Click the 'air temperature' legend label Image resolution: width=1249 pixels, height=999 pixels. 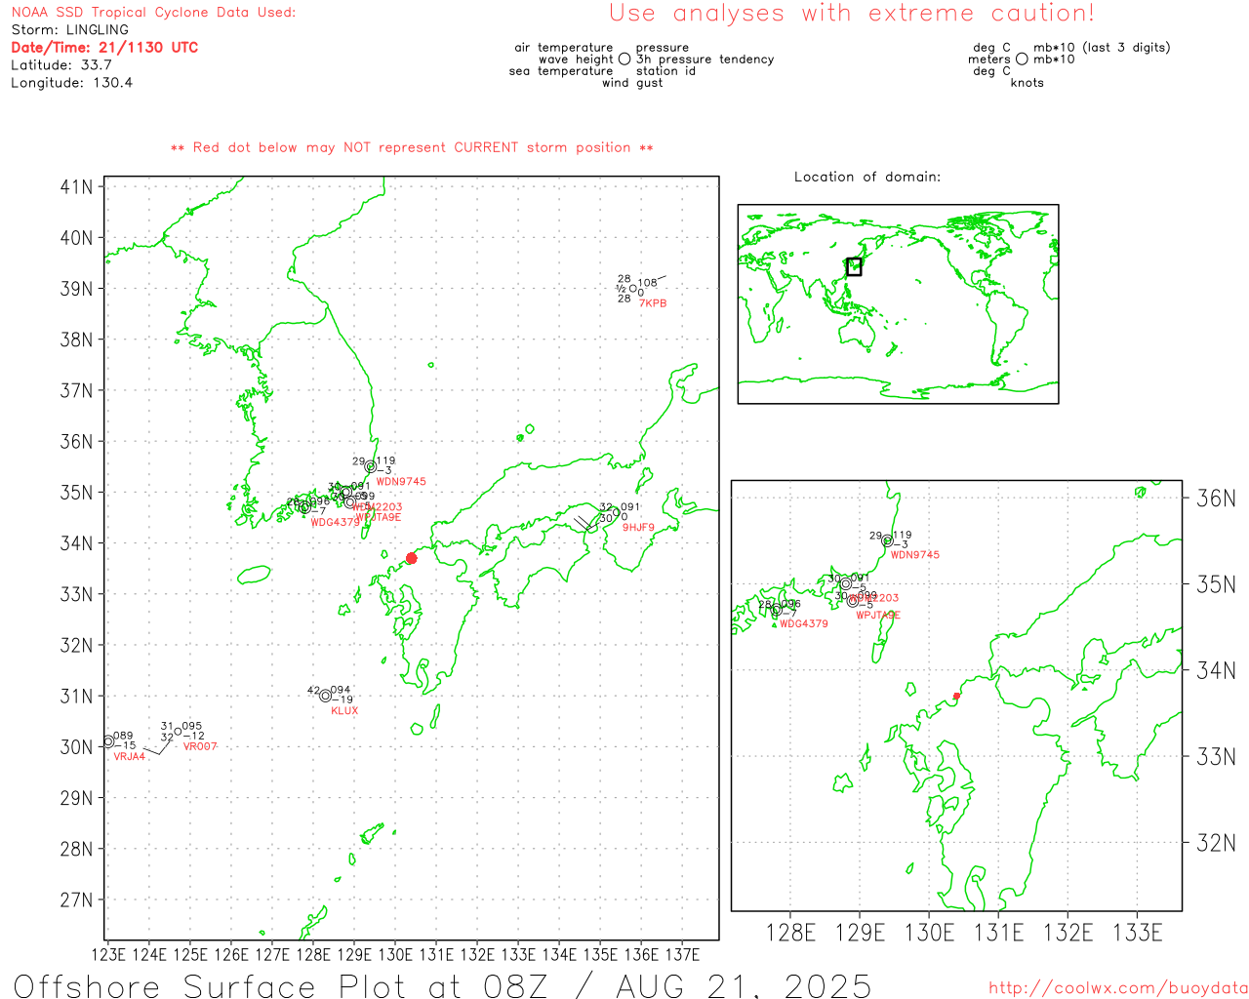point(564,47)
